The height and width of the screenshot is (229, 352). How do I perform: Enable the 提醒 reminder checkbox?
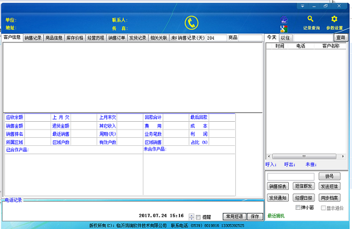[x=198, y=217]
